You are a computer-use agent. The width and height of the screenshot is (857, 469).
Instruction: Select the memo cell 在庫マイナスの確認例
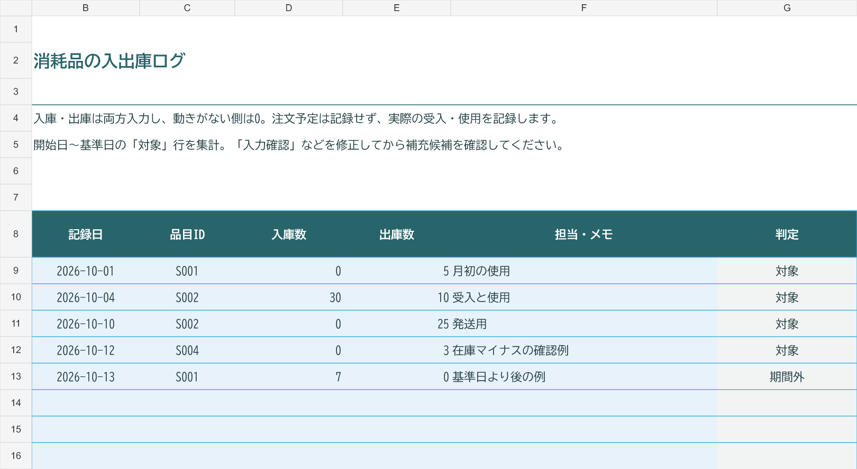(x=584, y=350)
